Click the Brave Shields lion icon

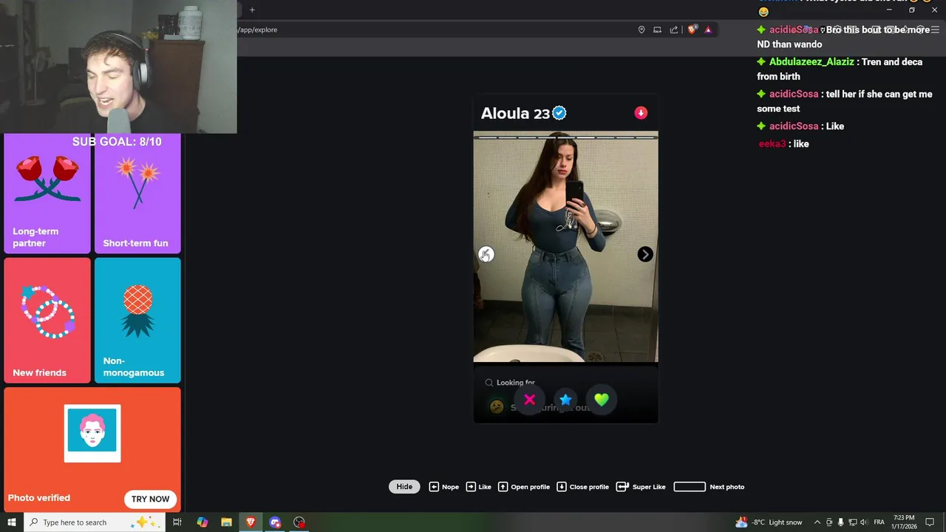692,30
